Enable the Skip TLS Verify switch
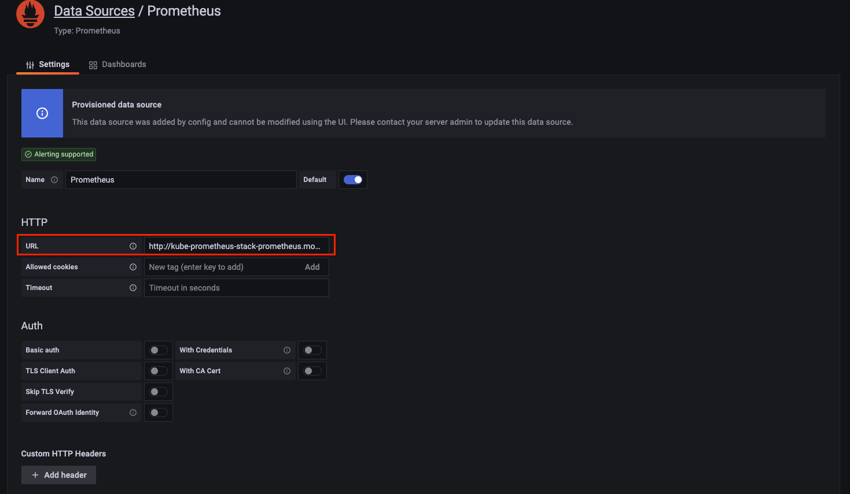The height and width of the screenshot is (494, 850). [159, 392]
